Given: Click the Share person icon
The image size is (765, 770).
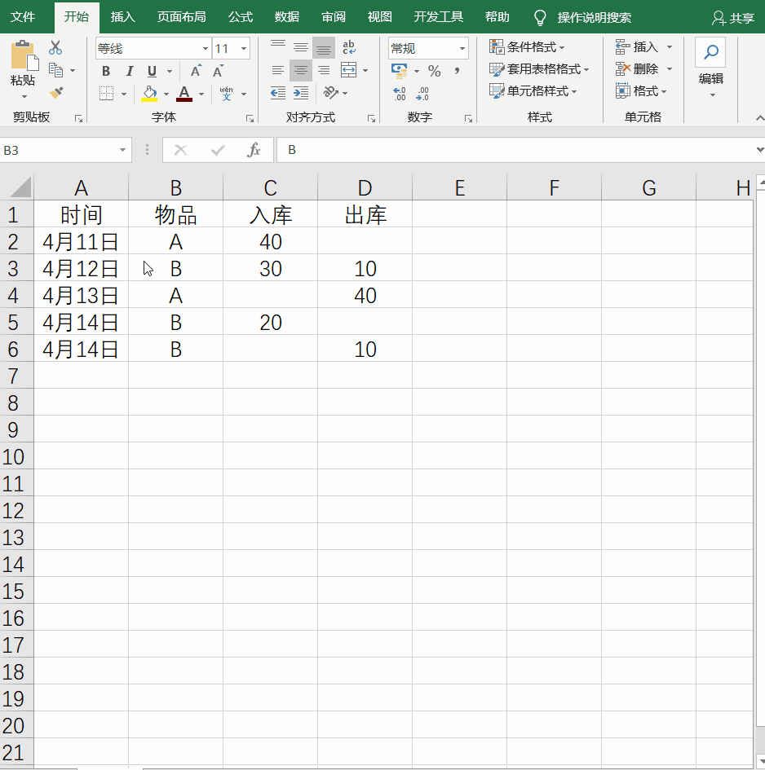Looking at the screenshot, I should [719, 18].
